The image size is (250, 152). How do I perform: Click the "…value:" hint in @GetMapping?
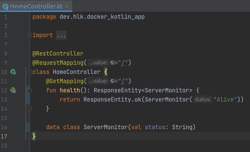pyautogui.click(x=98, y=81)
